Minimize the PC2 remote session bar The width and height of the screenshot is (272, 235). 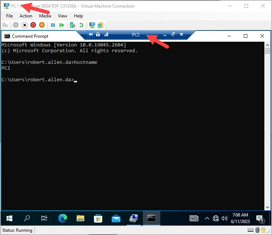coord(165,35)
